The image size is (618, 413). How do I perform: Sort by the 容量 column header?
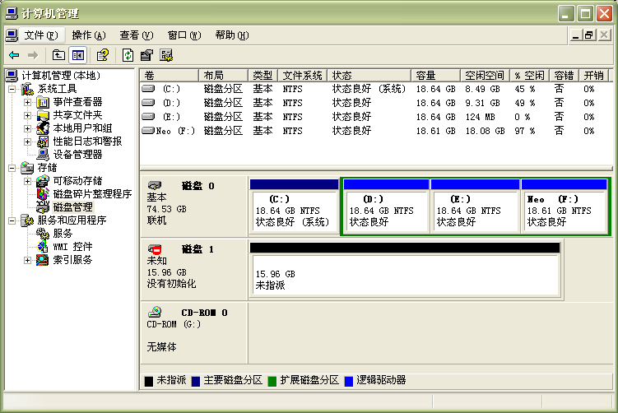[435, 75]
